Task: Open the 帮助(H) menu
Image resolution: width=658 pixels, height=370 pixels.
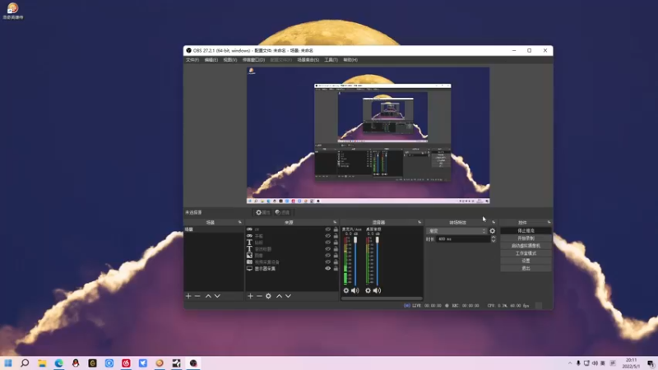Action: pos(350,60)
